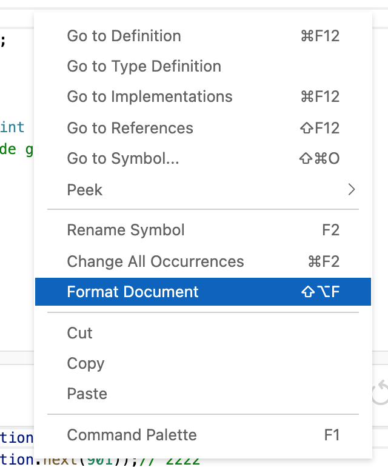This screenshot has width=388, height=467.
Task: Select Change All Occurrences
Action: coord(155,261)
